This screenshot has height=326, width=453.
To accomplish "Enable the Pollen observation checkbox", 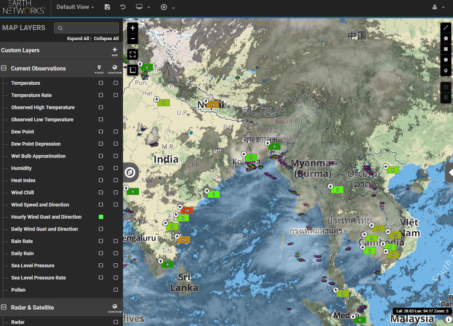I will tap(115, 289).
